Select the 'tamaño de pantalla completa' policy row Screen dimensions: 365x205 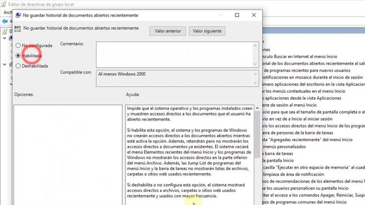[x=314, y=112]
